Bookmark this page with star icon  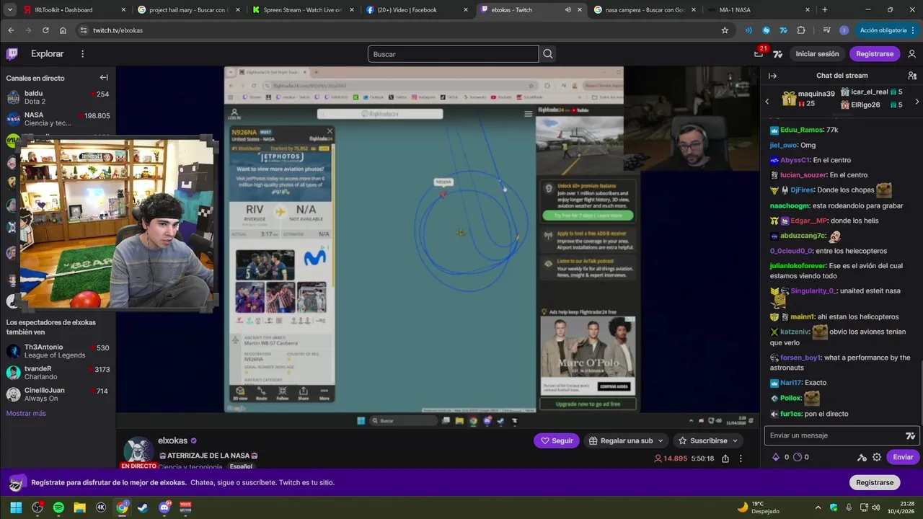(725, 30)
